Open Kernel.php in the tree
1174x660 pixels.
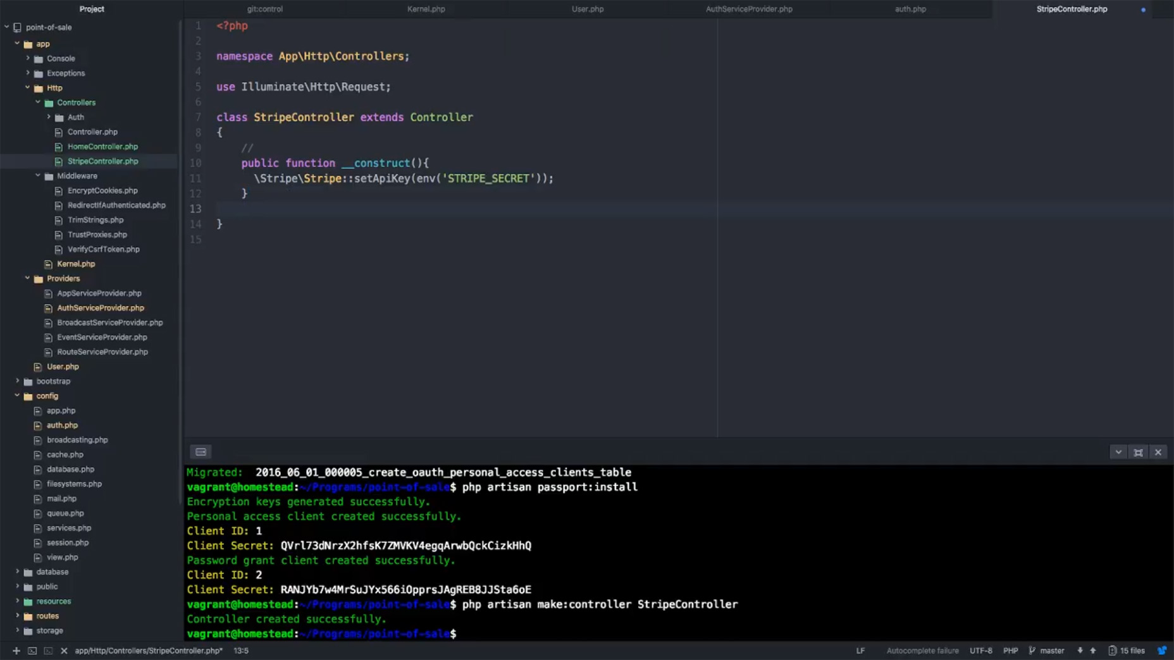[76, 264]
